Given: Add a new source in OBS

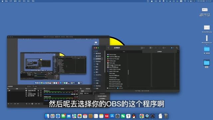Looking at the screenshot, I should [x=27, y=104].
